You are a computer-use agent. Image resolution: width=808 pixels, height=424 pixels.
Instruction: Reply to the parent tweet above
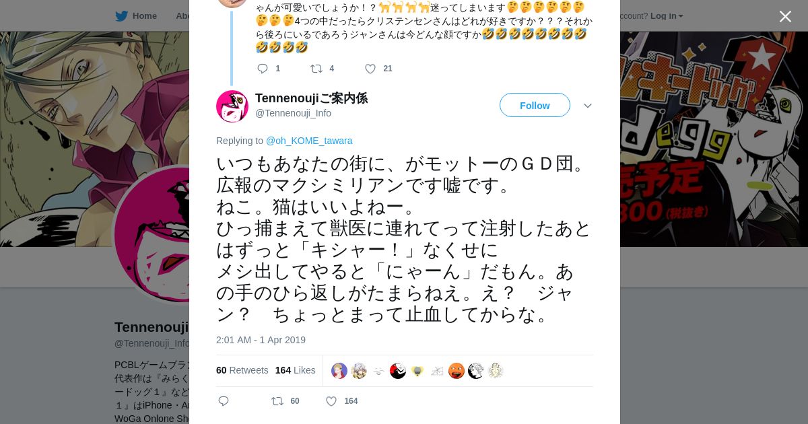point(263,69)
